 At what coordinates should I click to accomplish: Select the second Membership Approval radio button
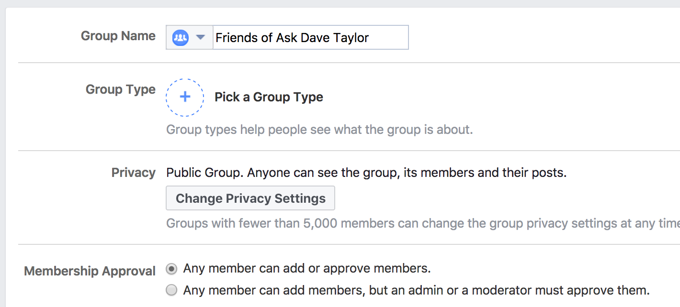171,290
